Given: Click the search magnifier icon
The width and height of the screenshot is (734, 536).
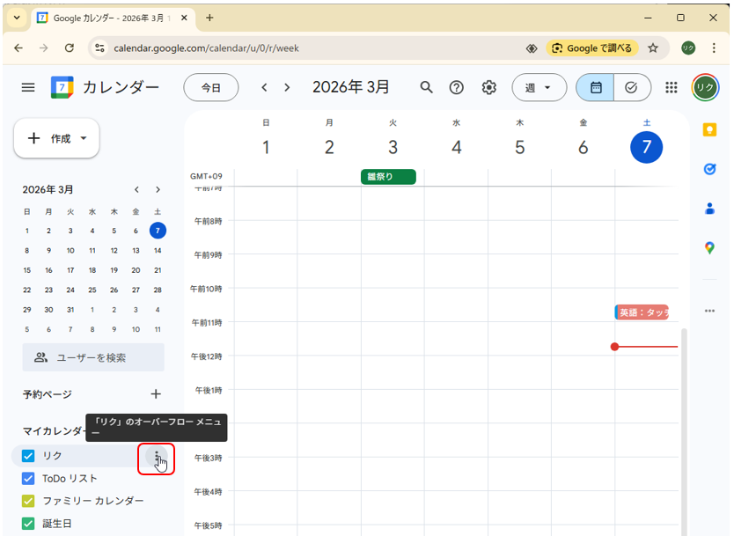Looking at the screenshot, I should pyautogui.click(x=426, y=87).
